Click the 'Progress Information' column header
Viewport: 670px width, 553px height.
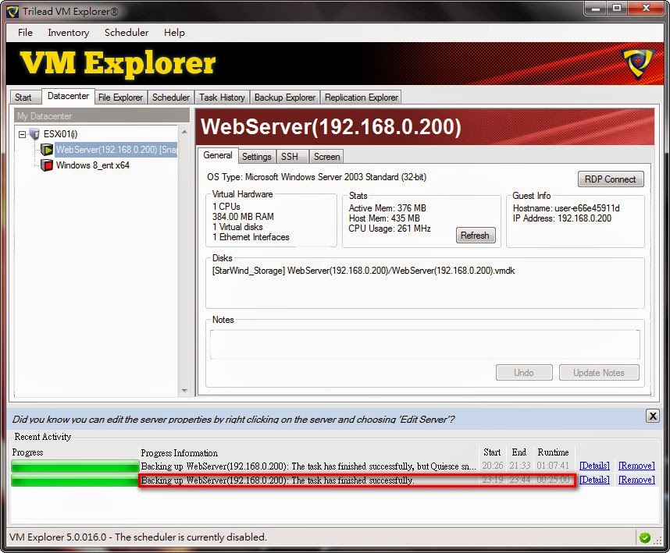click(x=179, y=453)
